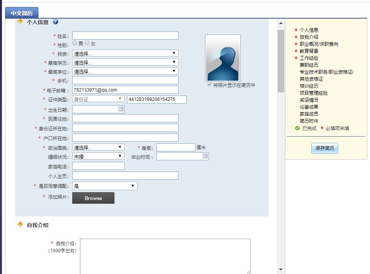Click the scrollbar up arrow
Image resolution: width=370 pixels, height=274 pixels.
(x=281, y=23)
